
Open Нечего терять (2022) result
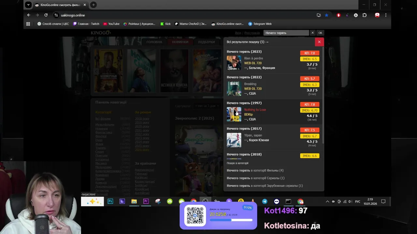244,77
